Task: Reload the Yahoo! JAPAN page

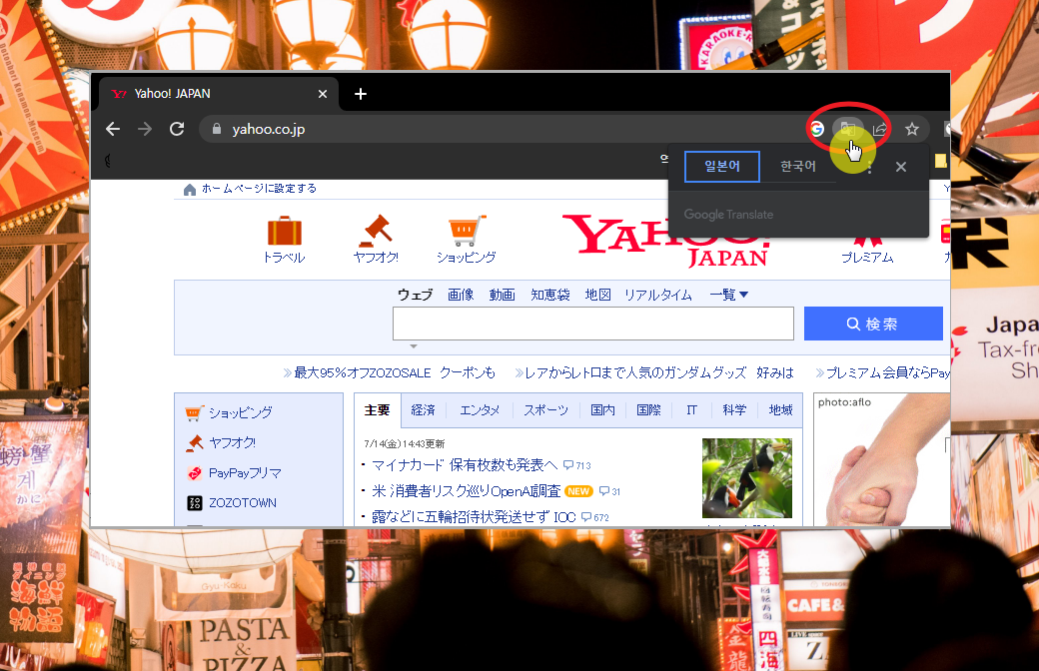Action: pos(177,129)
